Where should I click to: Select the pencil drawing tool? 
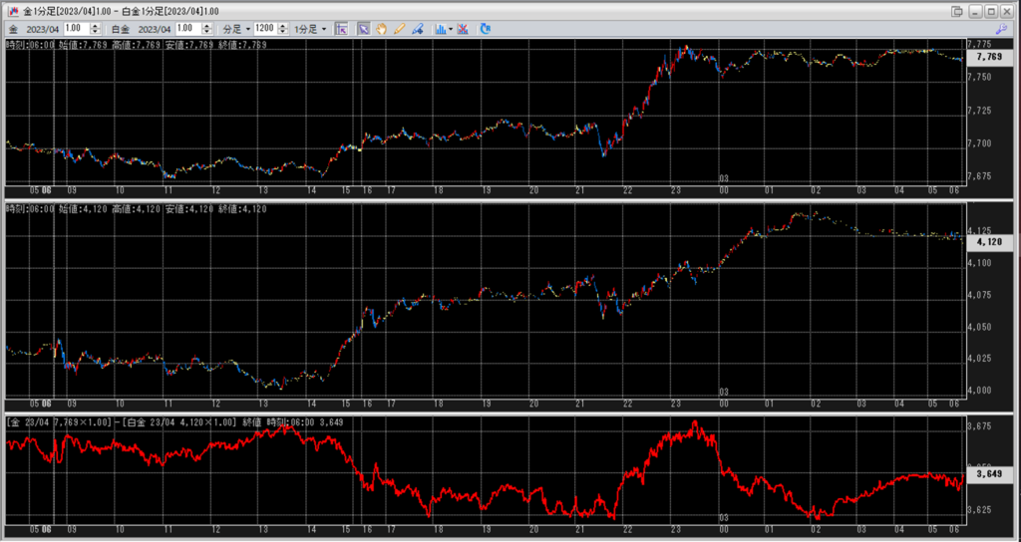[x=399, y=29]
